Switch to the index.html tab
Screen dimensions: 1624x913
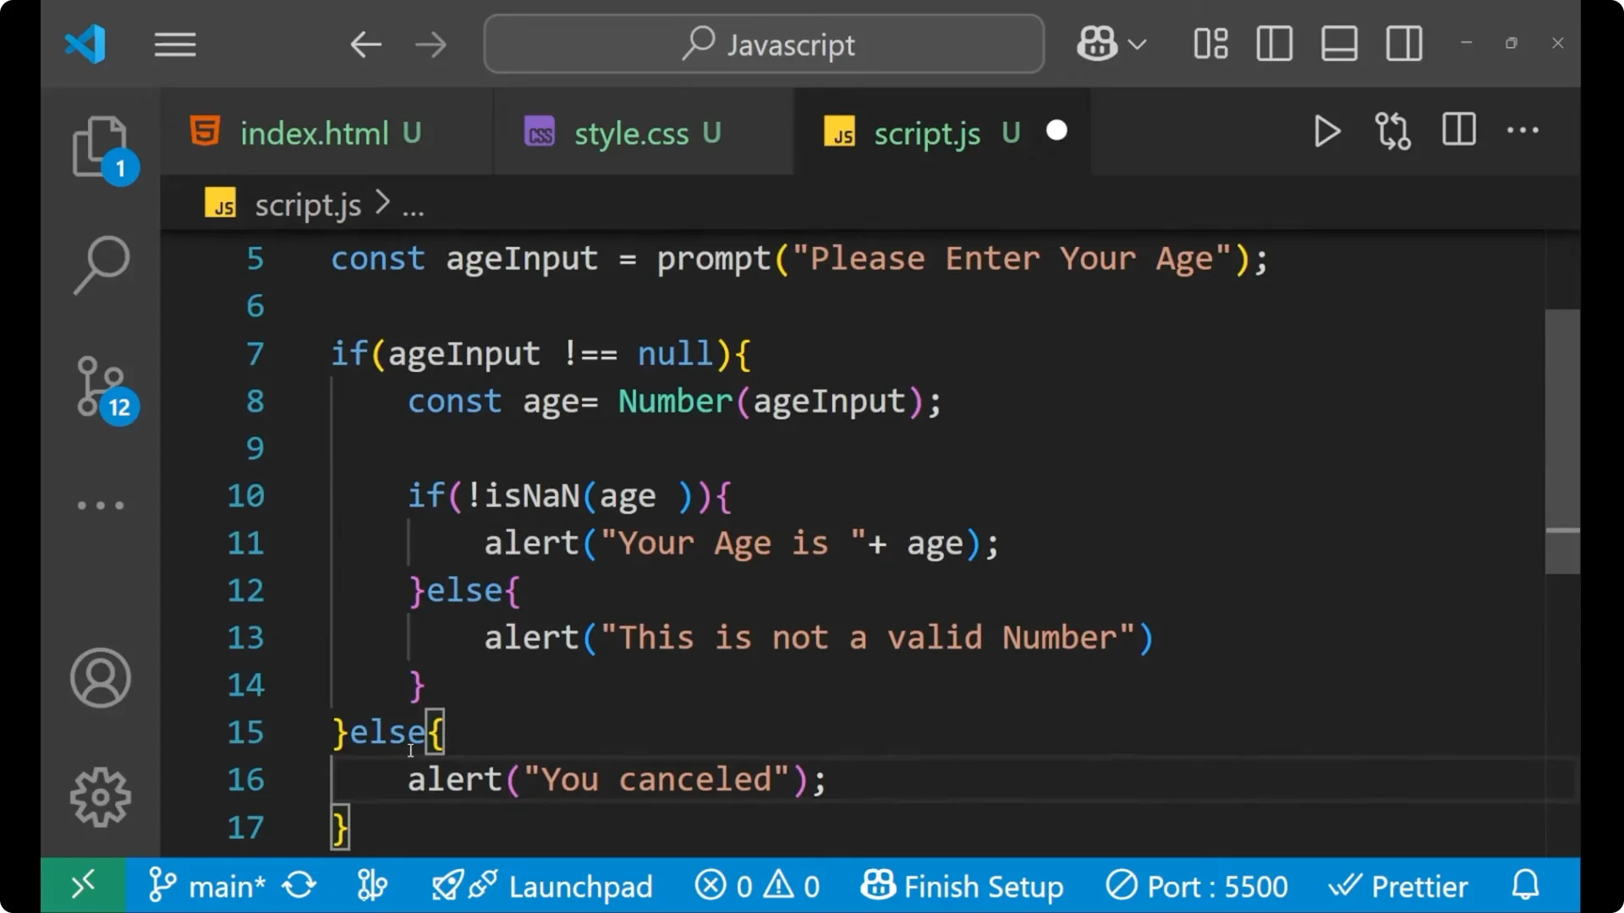point(309,133)
